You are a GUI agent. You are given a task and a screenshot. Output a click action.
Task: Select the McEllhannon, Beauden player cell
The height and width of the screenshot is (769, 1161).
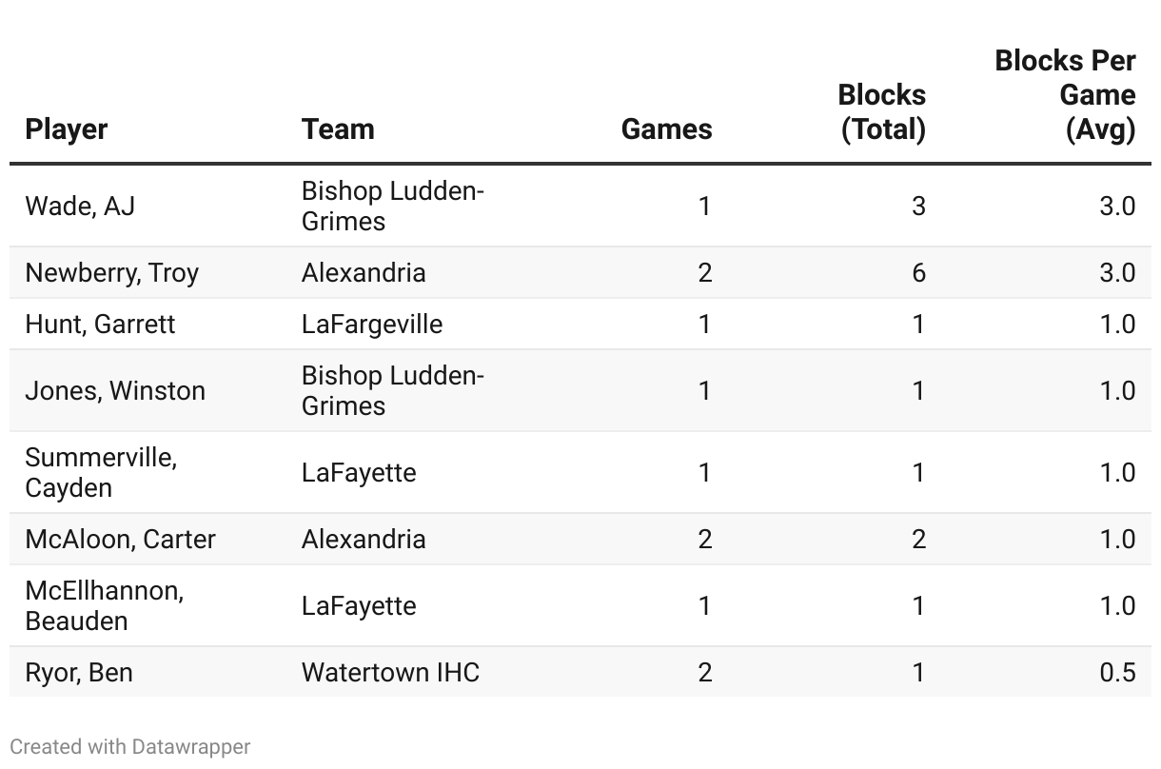click(105, 605)
